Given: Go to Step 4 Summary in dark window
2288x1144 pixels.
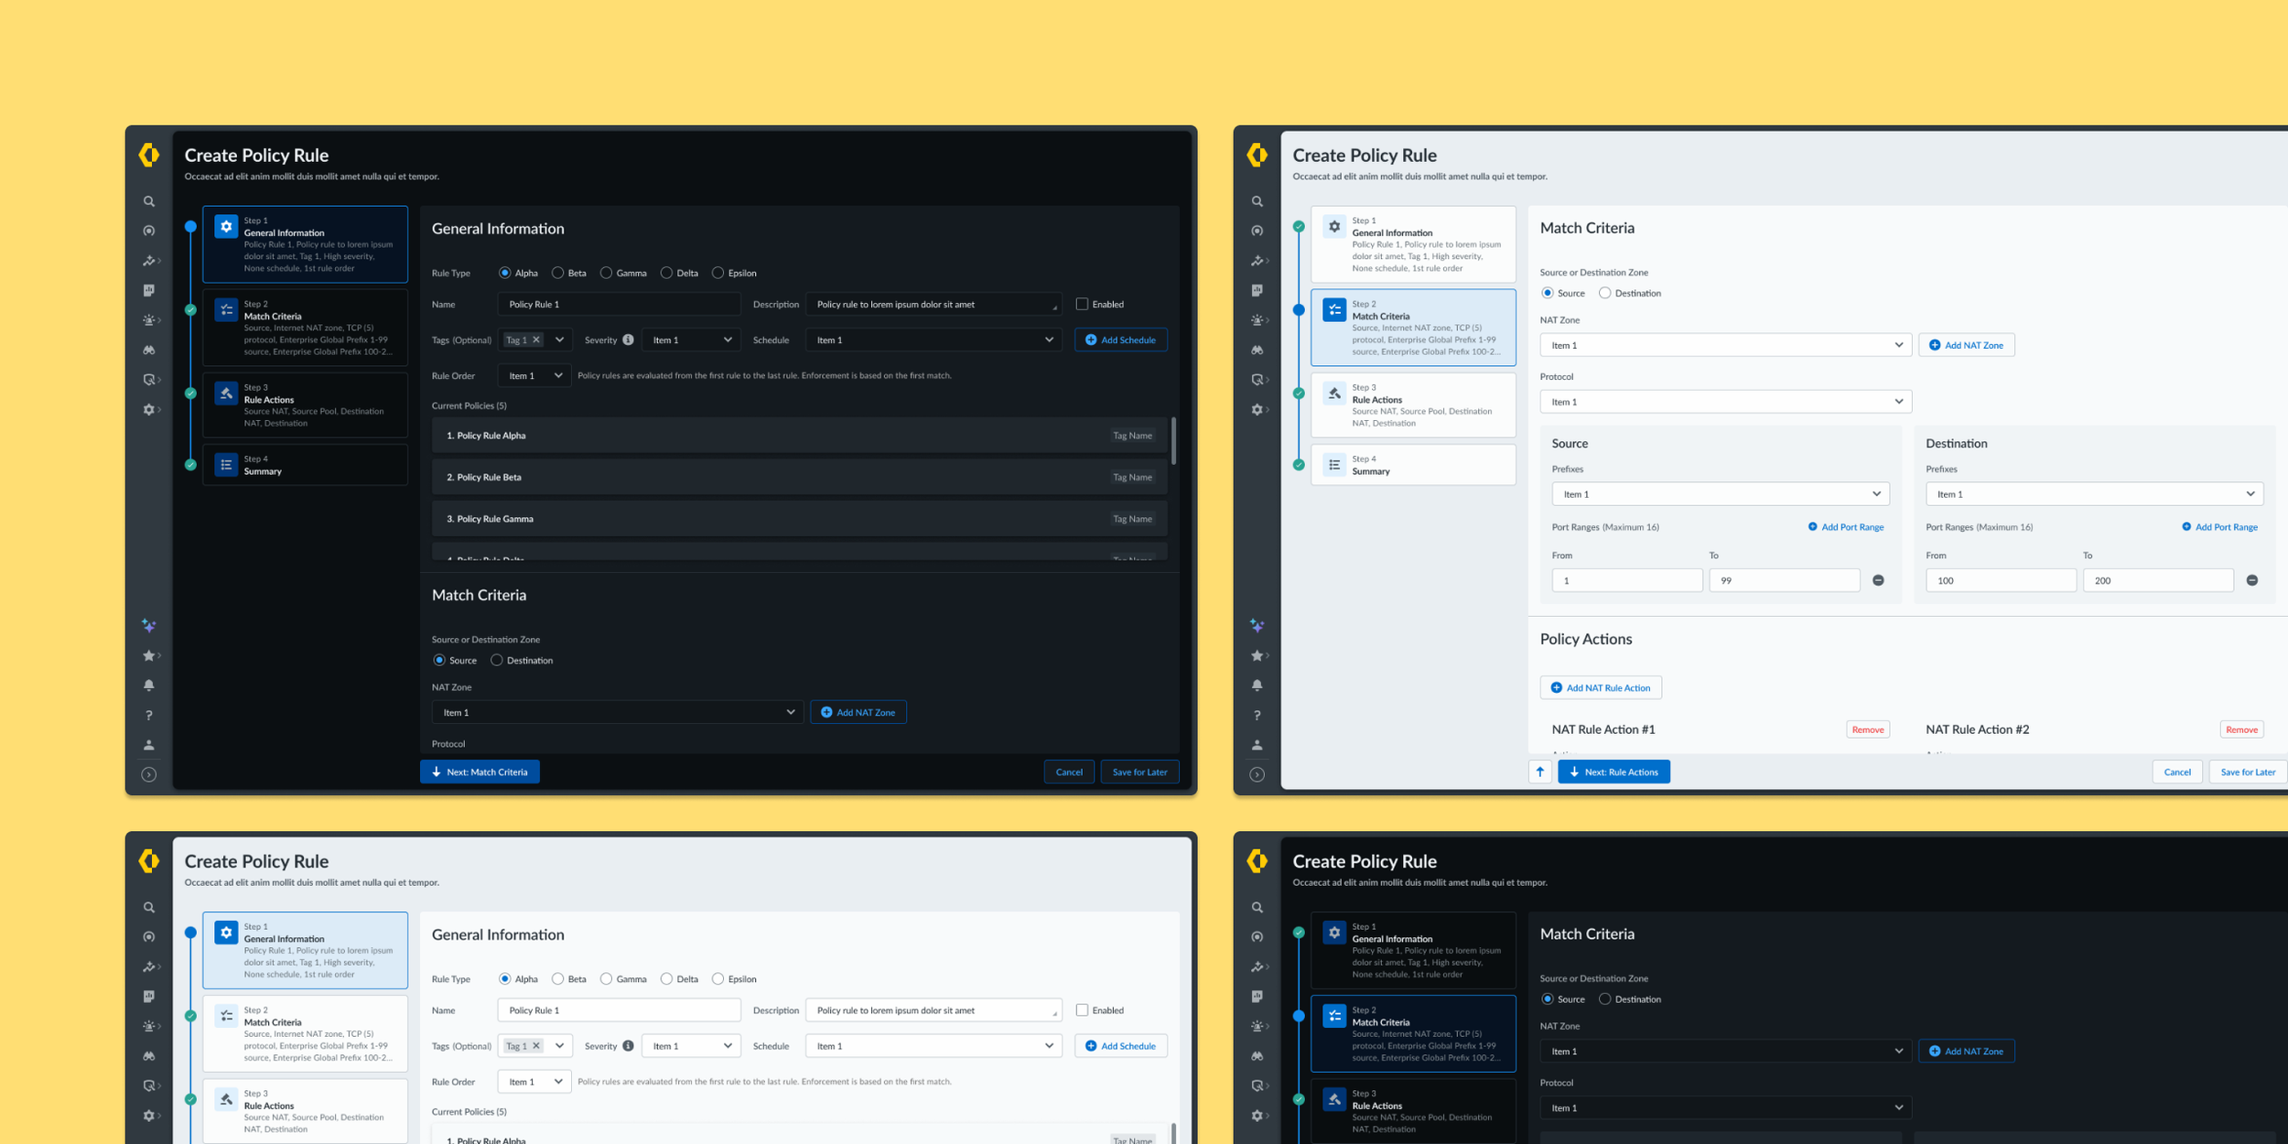Looking at the screenshot, I should pyautogui.click(x=305, y=465).
